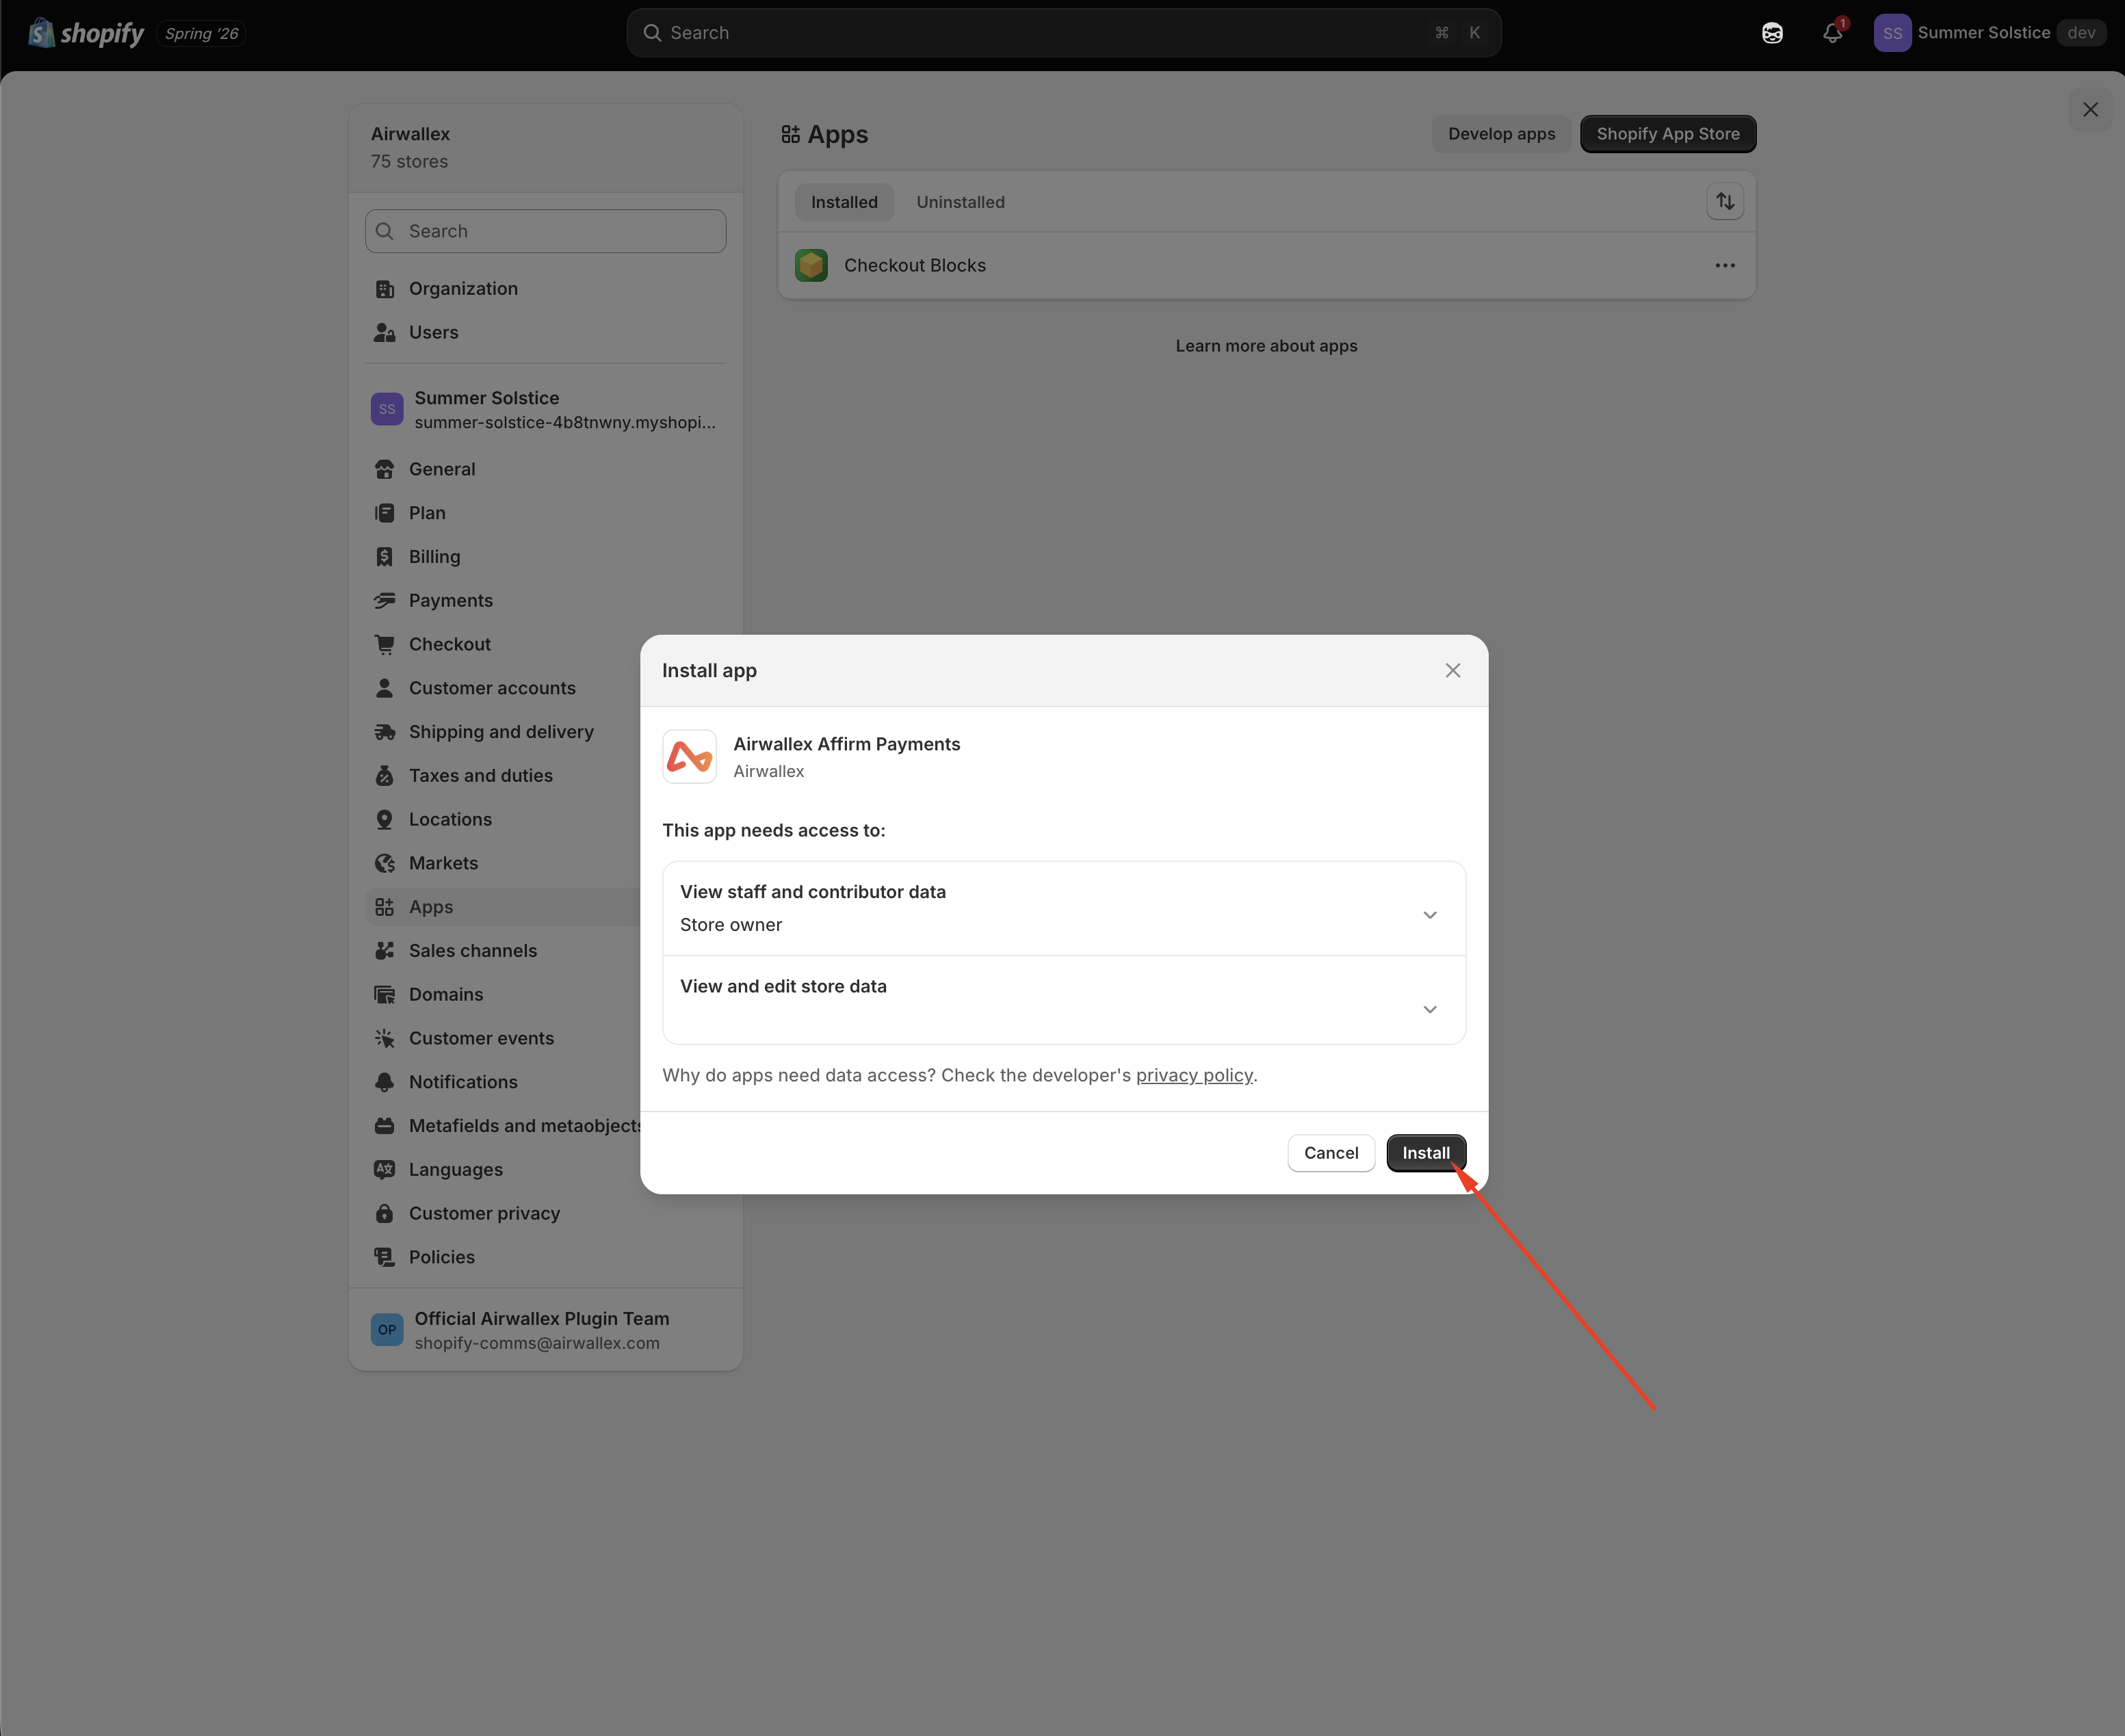Image resolution: width=2125 pixels, height=1736 pixels.
Task: Click the Airwallex 75 stores header
Action: 546,148
